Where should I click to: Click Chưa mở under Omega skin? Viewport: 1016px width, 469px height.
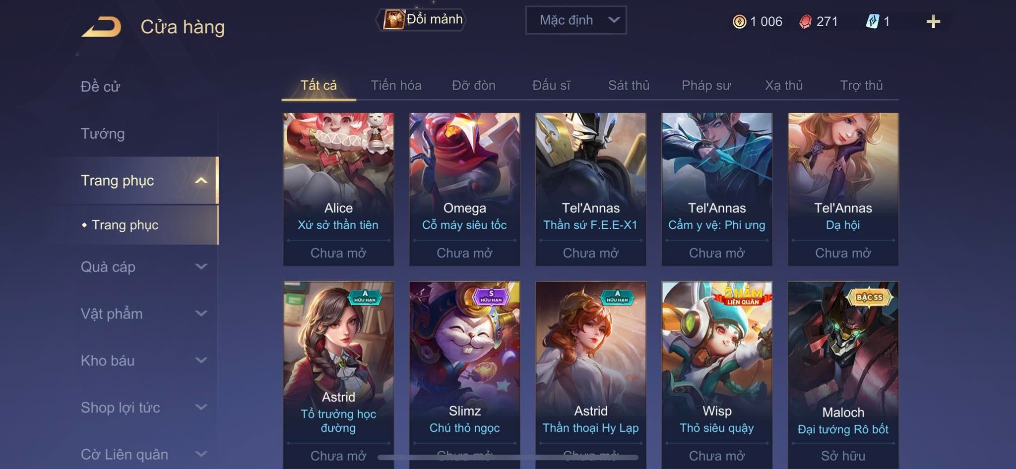[464, 253]
